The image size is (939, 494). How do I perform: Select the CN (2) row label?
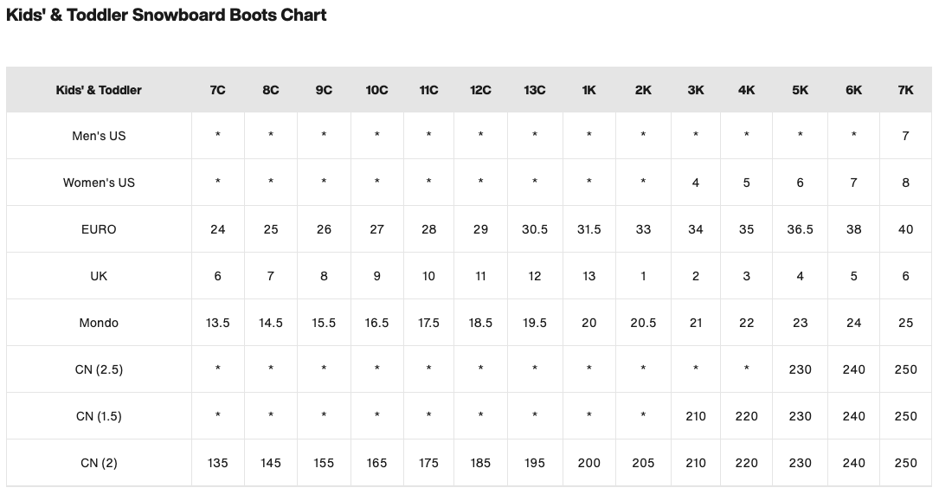(x=99, y=463)
